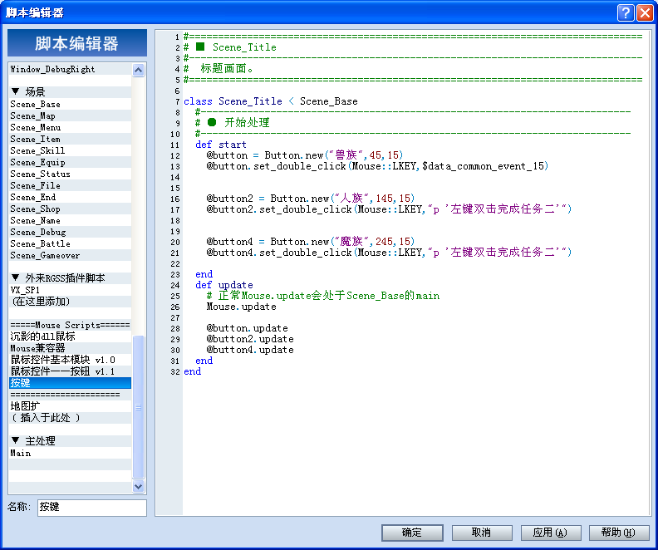Viewport: 658px width, 550px height.
Task: Select the Scene_Name script
Action: point(70,220)
